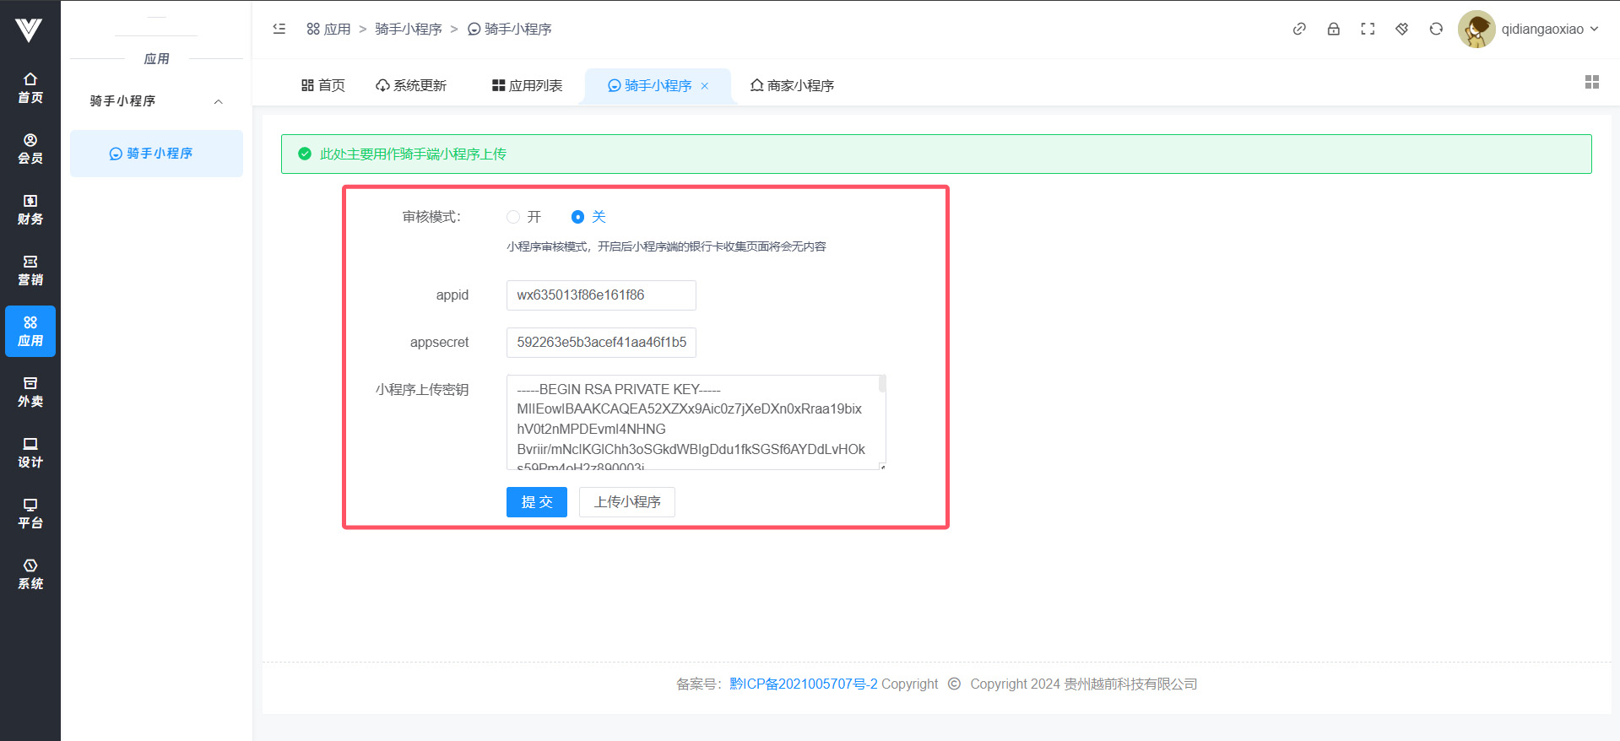Collapse the sidebar menu icon
This screenshot has height=741, width=1620.
pyautogui.click(x=279, y=29)
